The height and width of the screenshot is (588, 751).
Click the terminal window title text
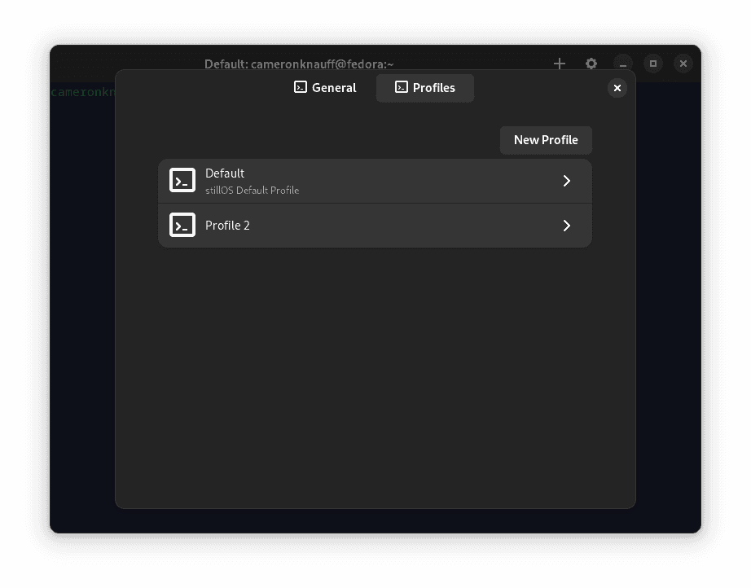pyautogui.click(x=299, y=64)
